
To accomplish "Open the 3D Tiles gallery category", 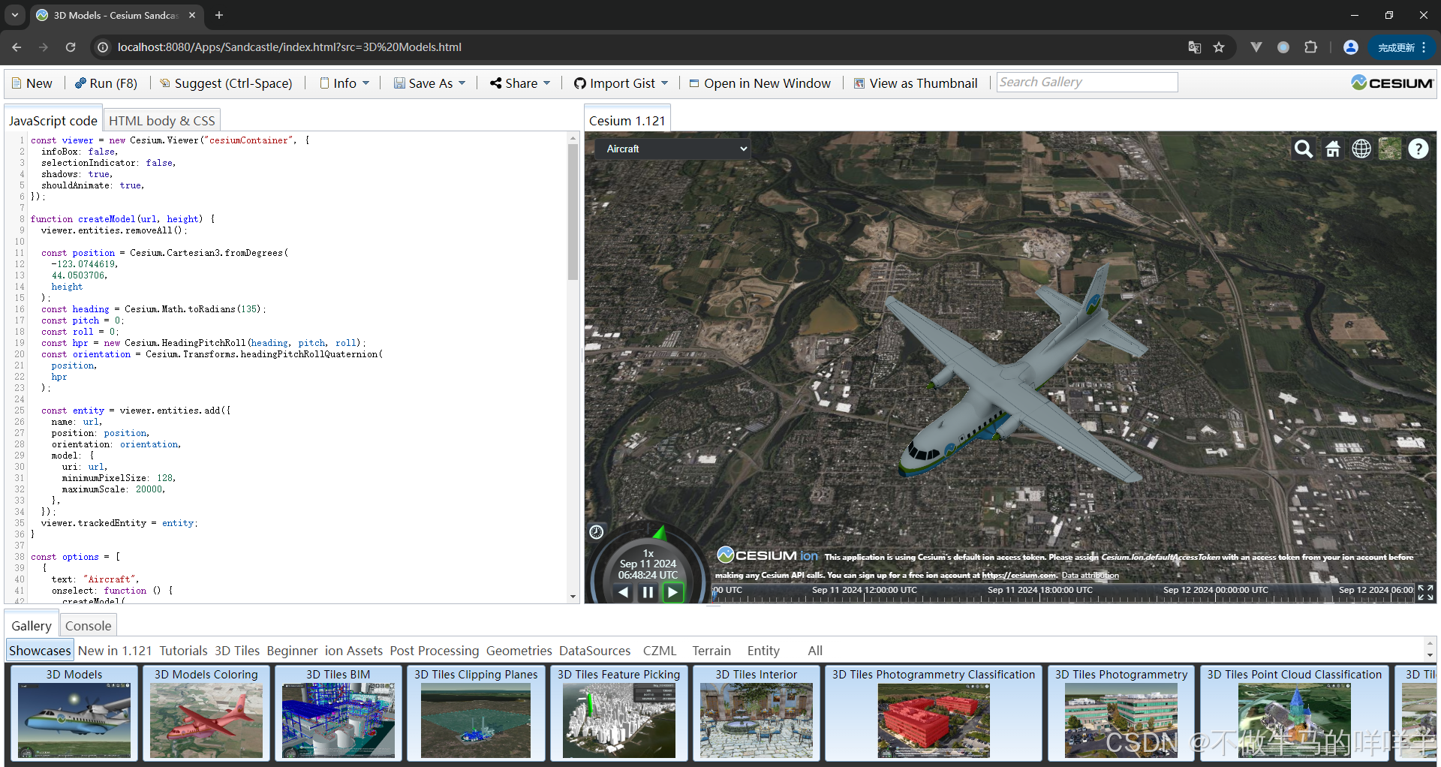I will click(x=237, y=651).
